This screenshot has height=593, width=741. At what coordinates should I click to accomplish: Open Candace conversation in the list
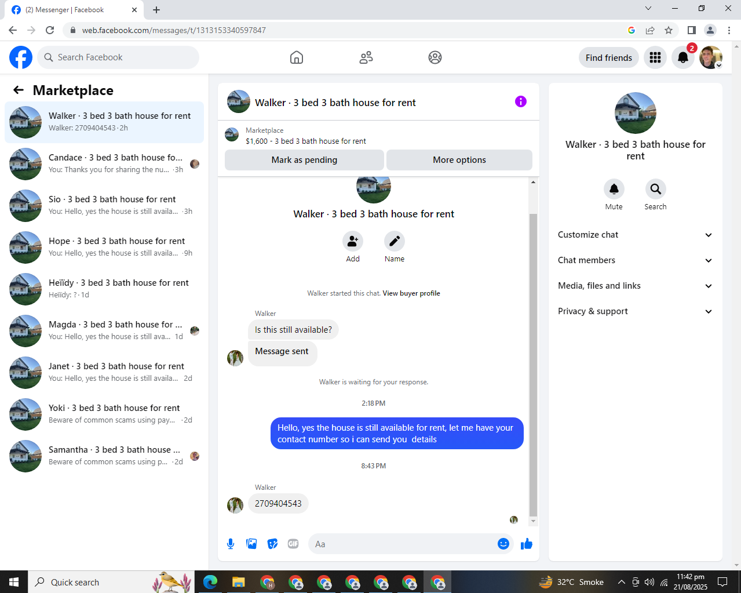(104, 164)
